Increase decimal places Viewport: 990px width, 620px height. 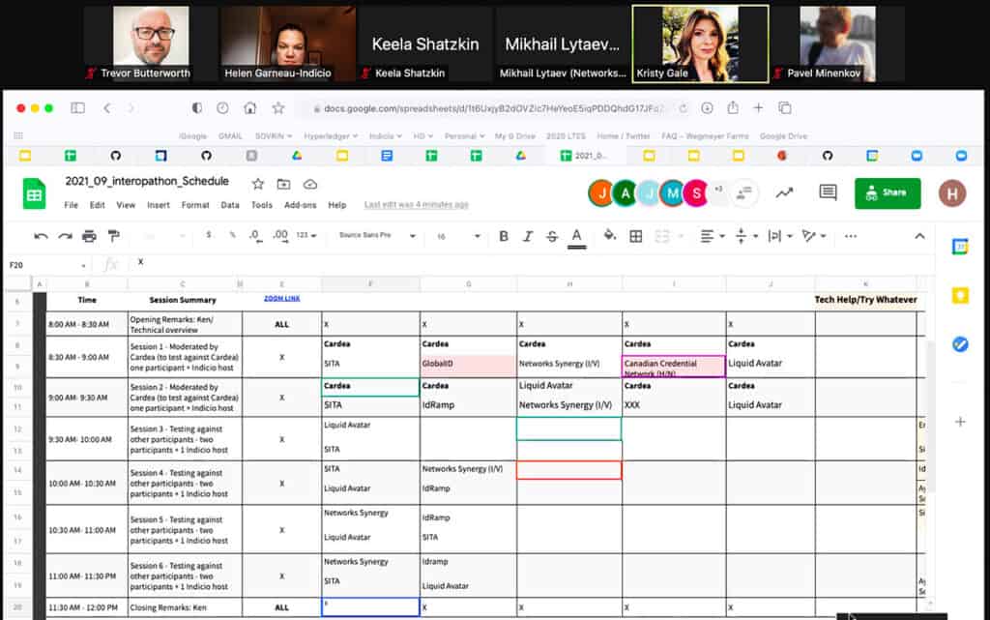pos(280,235)
